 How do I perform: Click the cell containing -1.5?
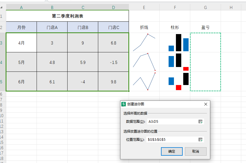coord(114,62)
